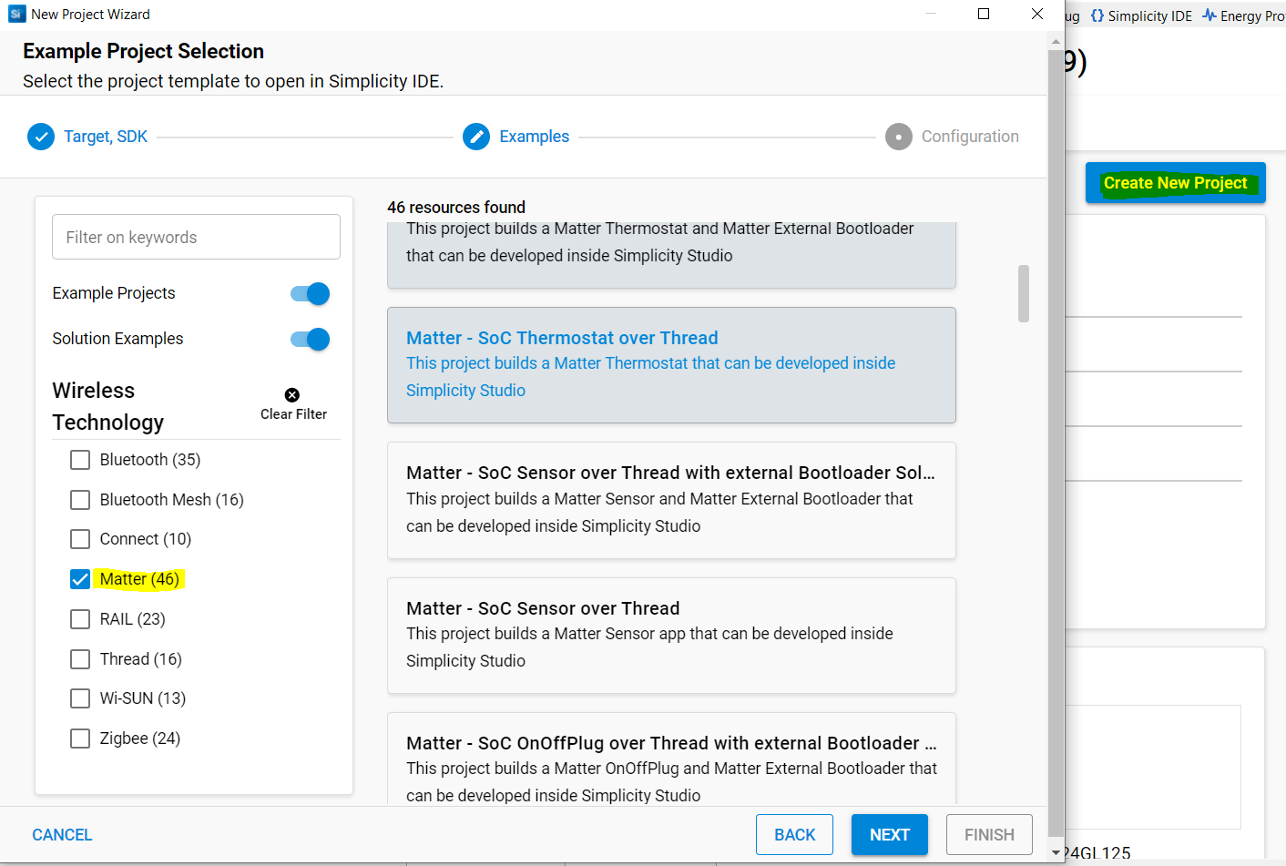Toggle off the Example Projects switch

pos(310,293)
